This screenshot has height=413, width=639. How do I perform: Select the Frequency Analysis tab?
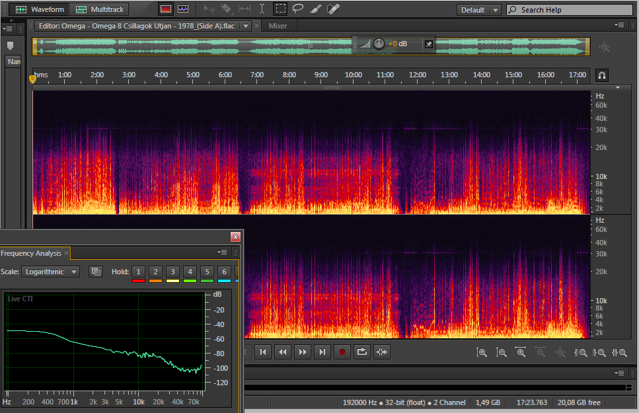click(31, 253)
